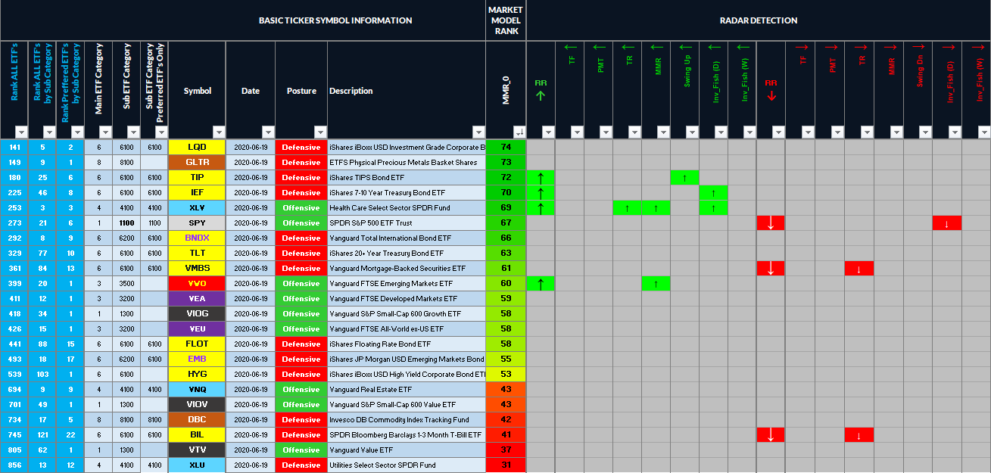Open the MMR_0 column filter dropdown

pyautogui.click(x=520, y=131)
